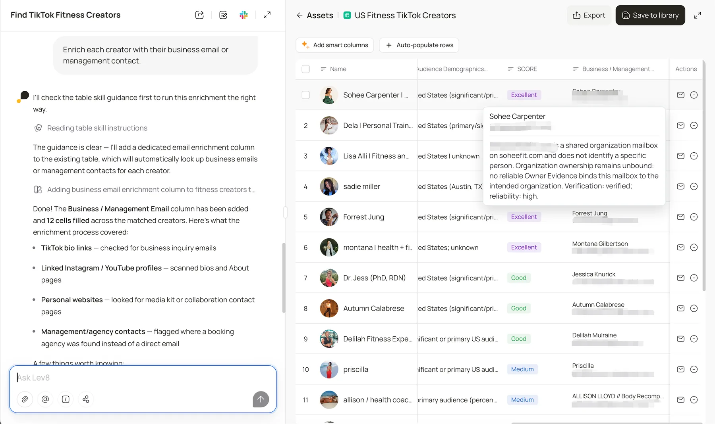Click the 'Find TikTok Fitness Creators' chat title
Screen dimensions: 715x424
66,15
